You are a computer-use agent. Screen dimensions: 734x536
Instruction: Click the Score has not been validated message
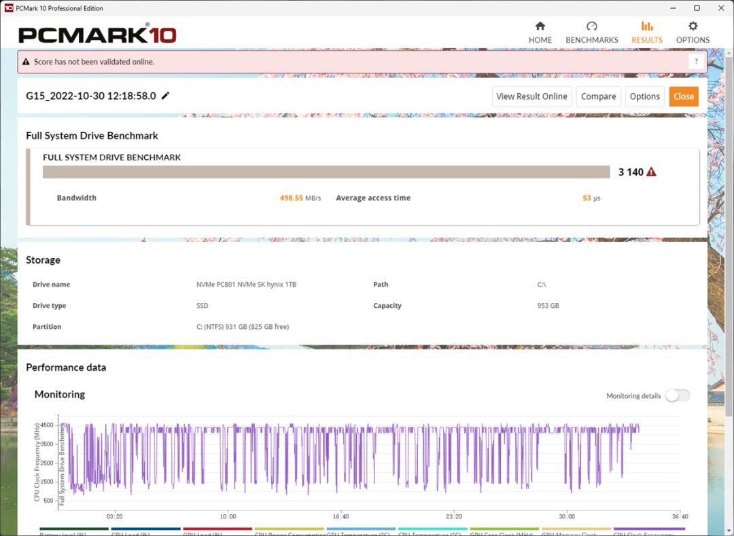click(x=94, y=62)
